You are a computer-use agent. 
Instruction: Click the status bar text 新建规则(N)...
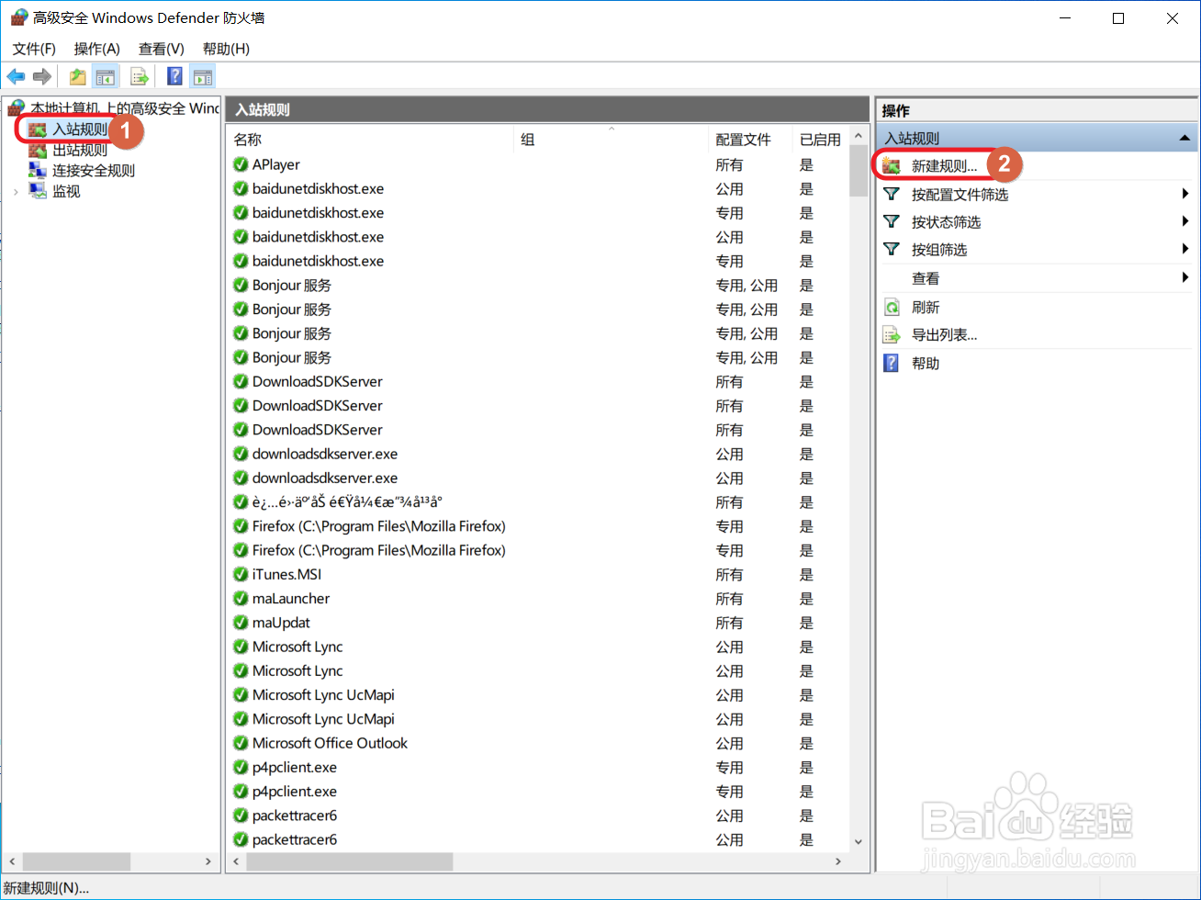pyautogui.click(x=47, y=888)
